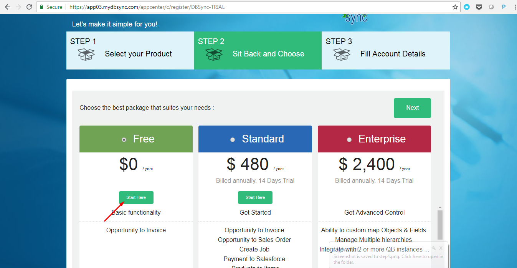The height and width of the screenshot is (268, 517).
Task: Open notification settings via the wrench icon
Action: [434, 248]
